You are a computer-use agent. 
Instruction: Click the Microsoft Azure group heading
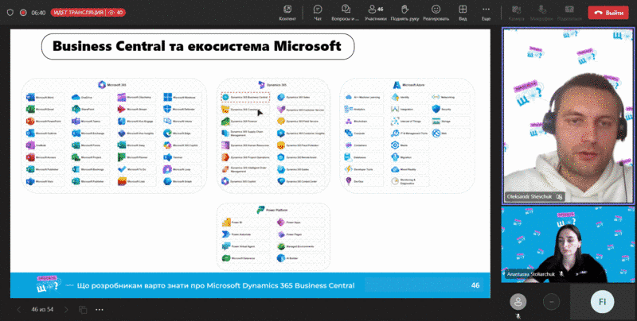408,85
